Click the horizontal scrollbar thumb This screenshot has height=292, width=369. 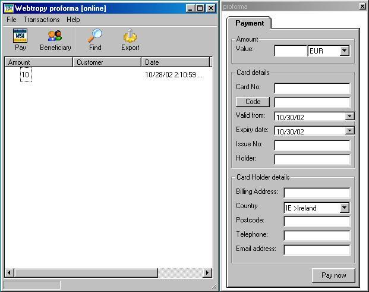[86, 273]
